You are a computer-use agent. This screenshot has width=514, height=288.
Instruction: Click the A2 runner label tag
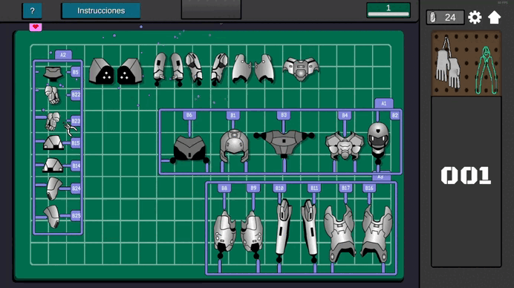click(x=63, y=55)
